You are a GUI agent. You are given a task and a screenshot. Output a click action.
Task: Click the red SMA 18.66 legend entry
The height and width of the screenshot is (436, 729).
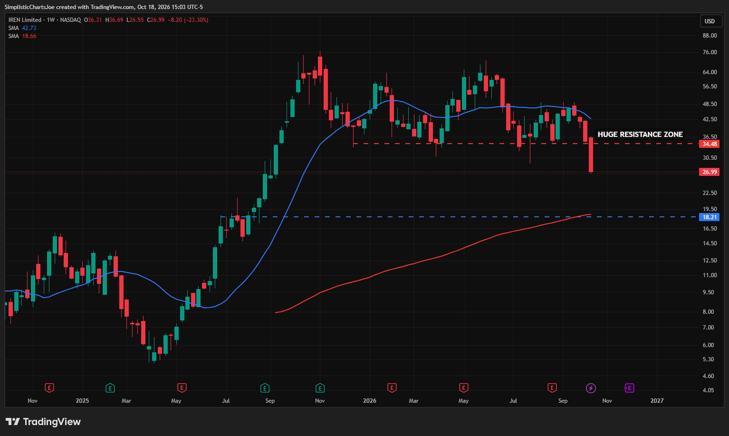(22, 36)
